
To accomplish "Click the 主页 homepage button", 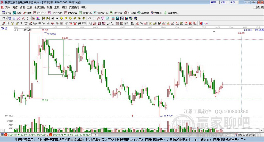I will (234, 2).
